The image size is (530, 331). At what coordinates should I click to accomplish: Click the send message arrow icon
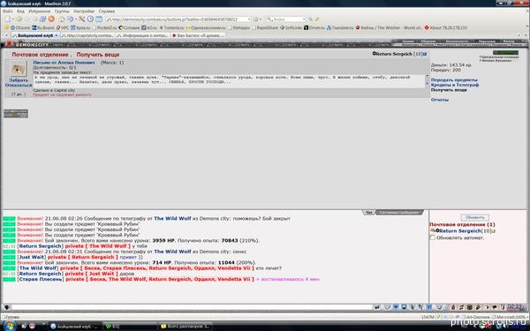pyautogui.click(x=377, y=307)
